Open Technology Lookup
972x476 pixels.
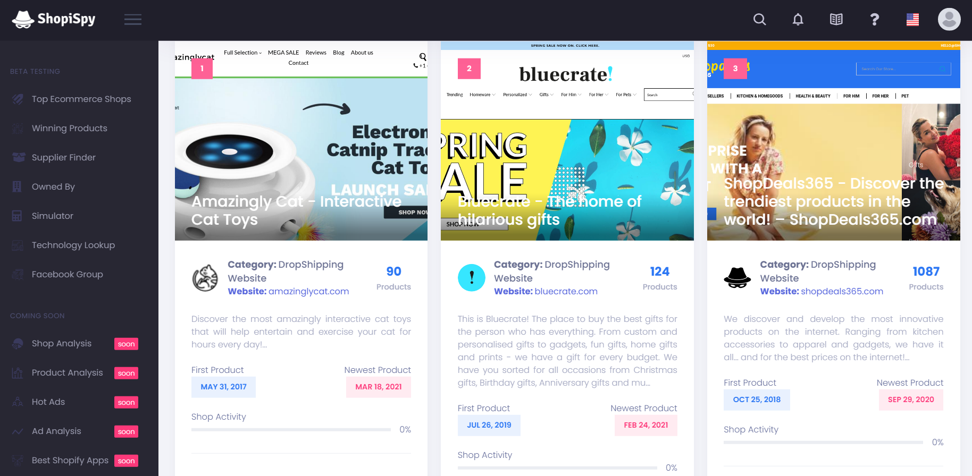[x=73, y=245]
